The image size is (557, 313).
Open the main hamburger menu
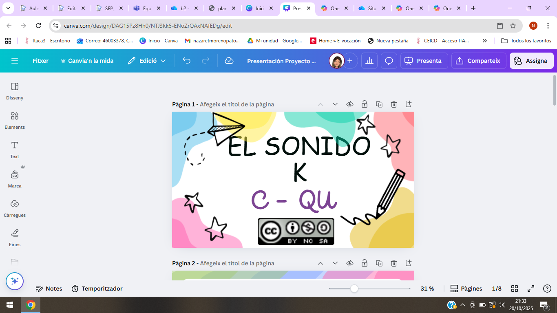[x=15, y=61]
